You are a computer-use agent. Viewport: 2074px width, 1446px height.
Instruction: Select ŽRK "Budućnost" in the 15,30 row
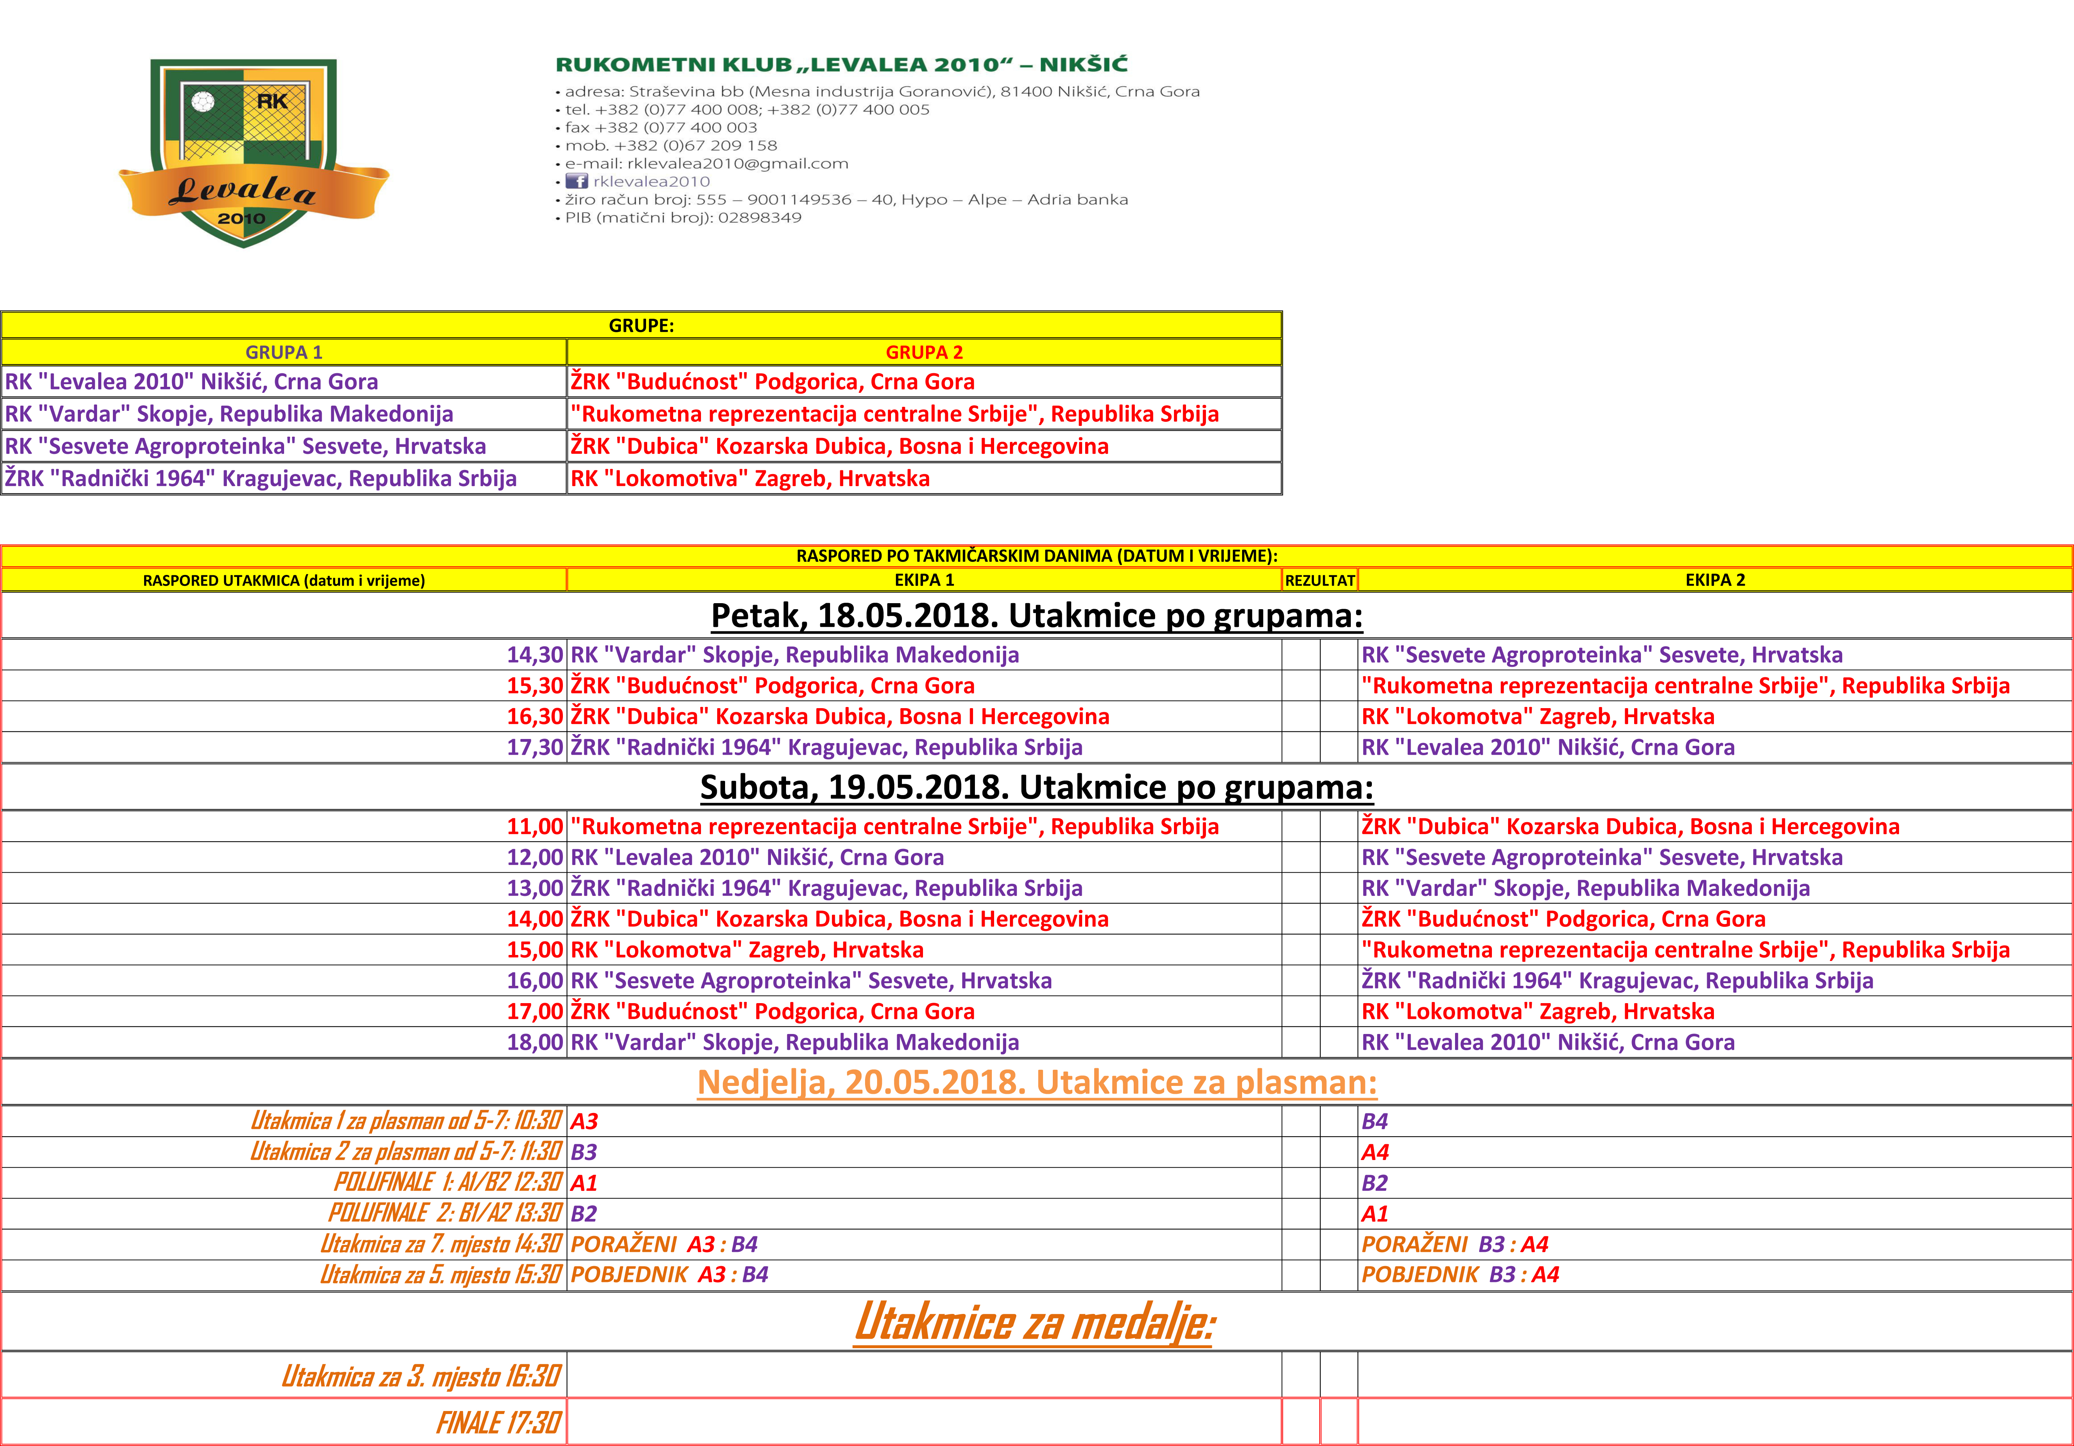pos(773,686)
